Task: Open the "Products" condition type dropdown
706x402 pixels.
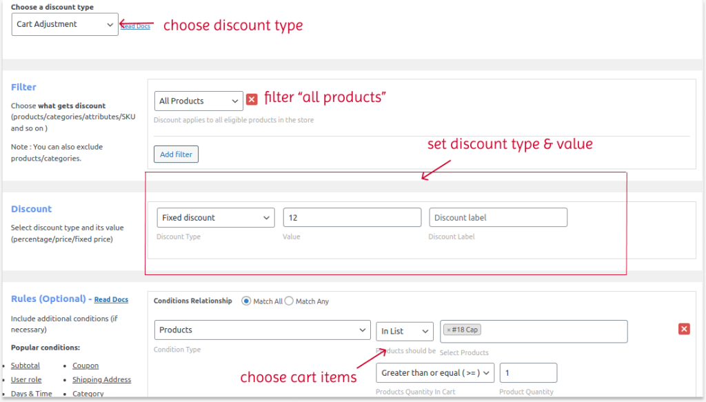Action: (262, 330)
